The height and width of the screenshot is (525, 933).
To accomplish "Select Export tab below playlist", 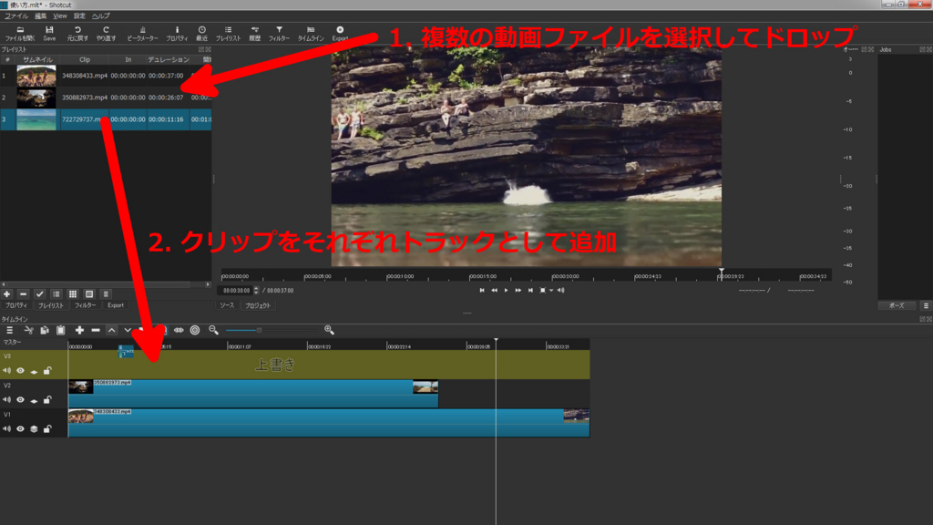I will pyautogui.click(x=116, y=305).
